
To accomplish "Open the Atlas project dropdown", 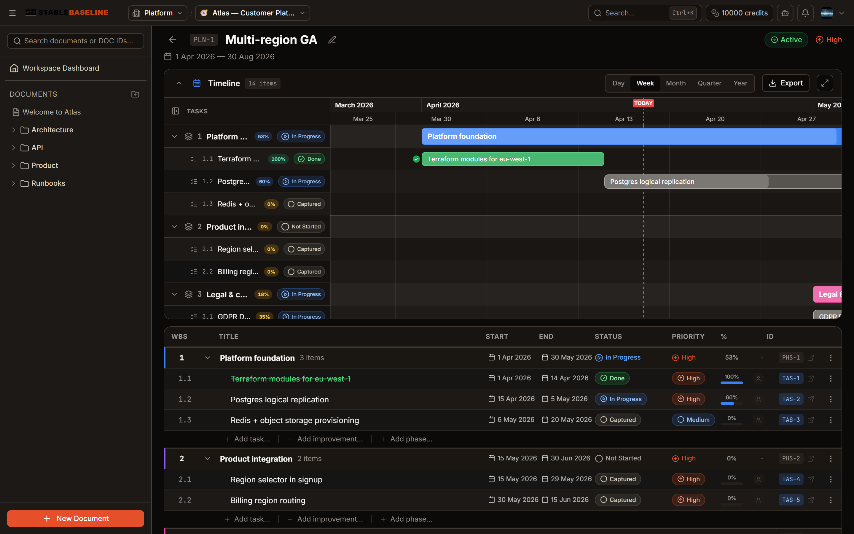I will tap(252, 13).
